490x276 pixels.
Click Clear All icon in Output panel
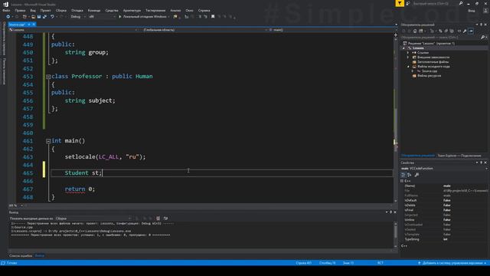pos(158,218)
